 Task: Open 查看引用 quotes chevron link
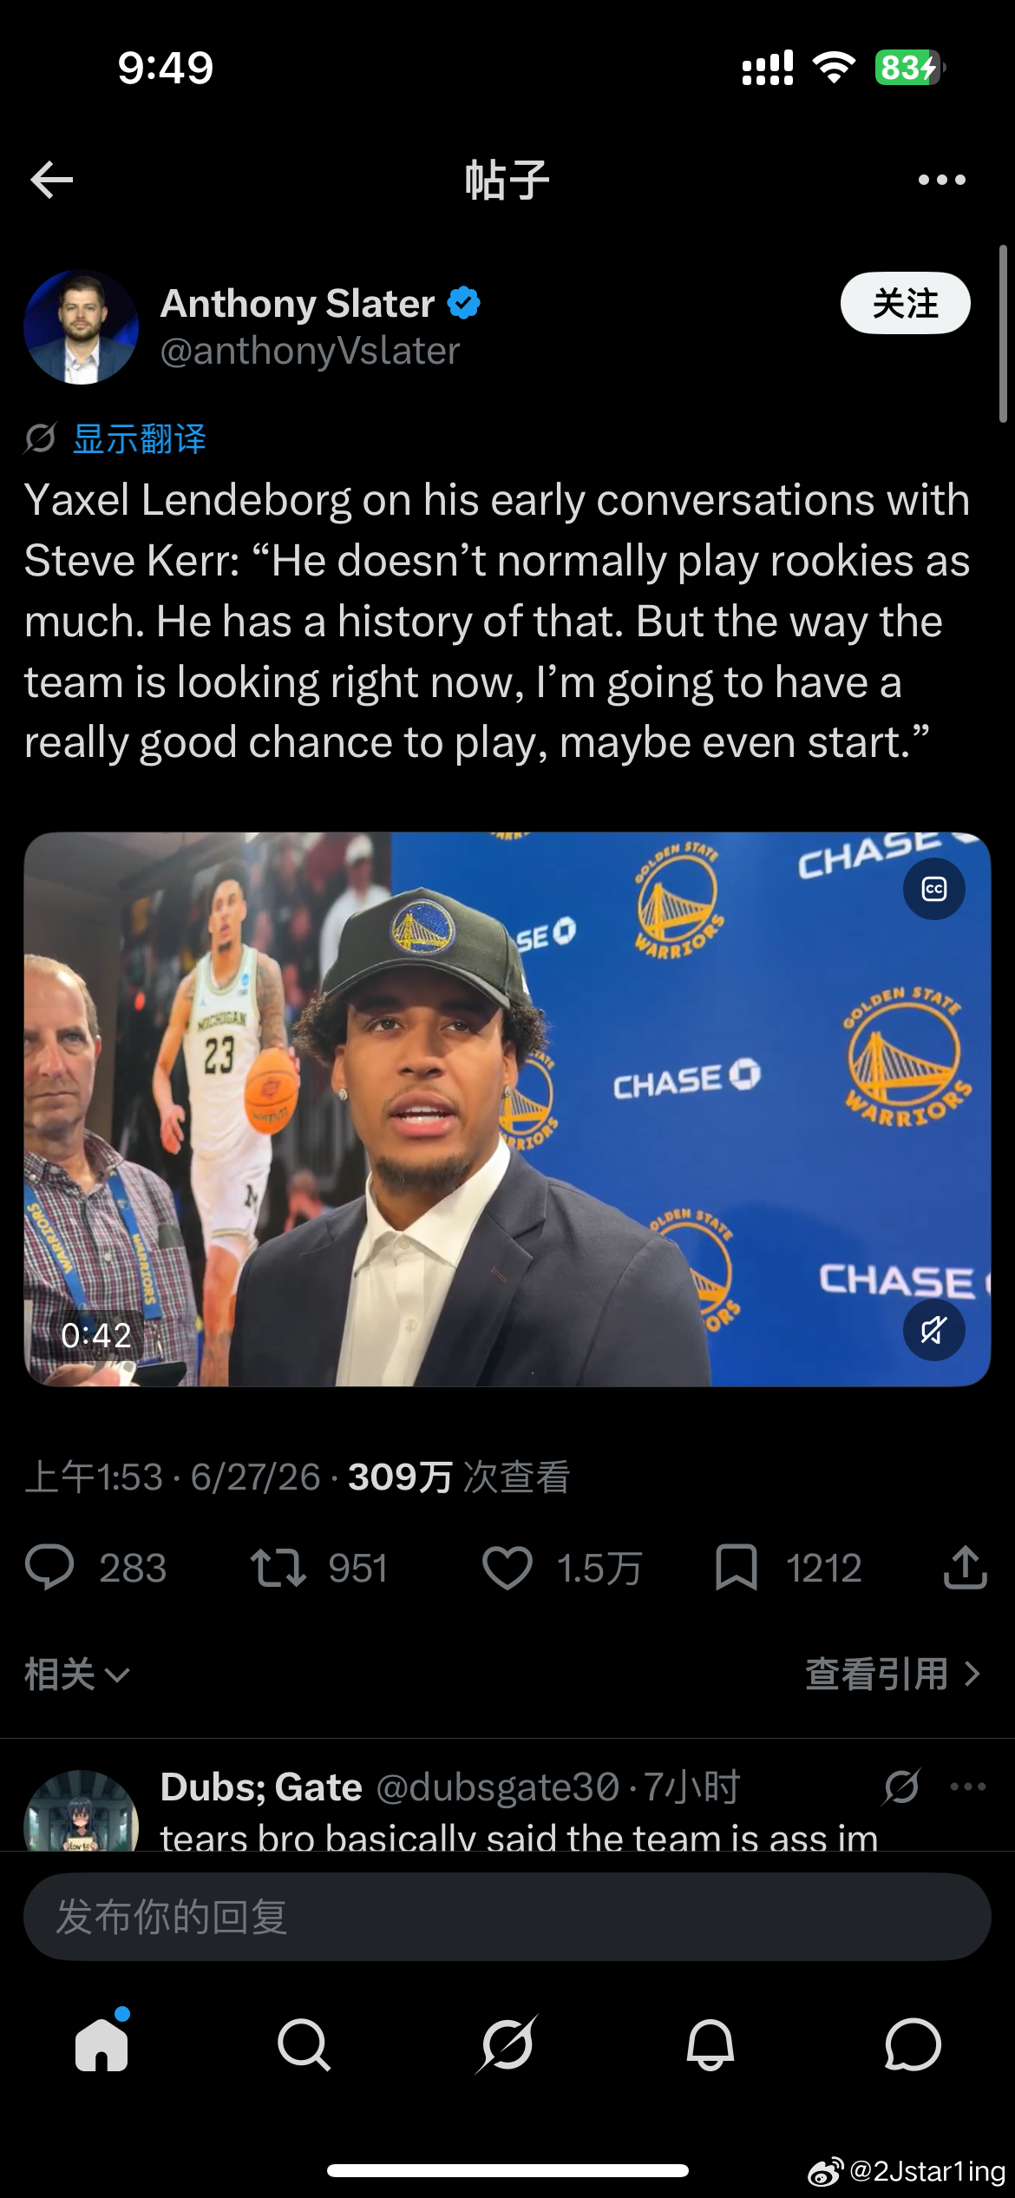pos(893,1674)
